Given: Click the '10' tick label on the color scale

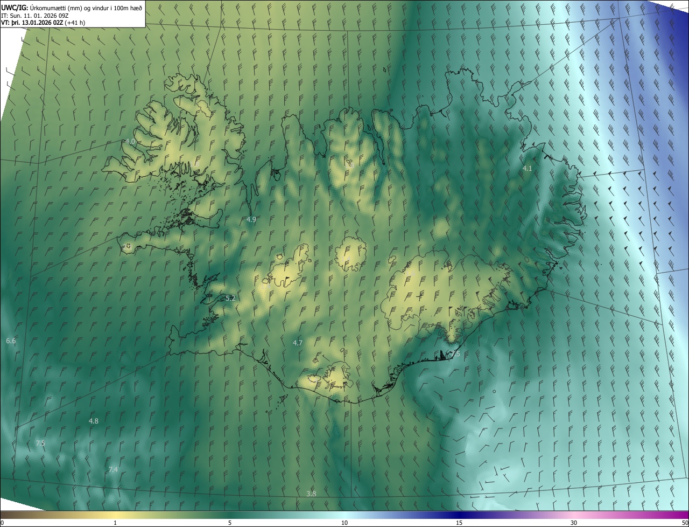Looking at the screenshot, I should point(344,523).
